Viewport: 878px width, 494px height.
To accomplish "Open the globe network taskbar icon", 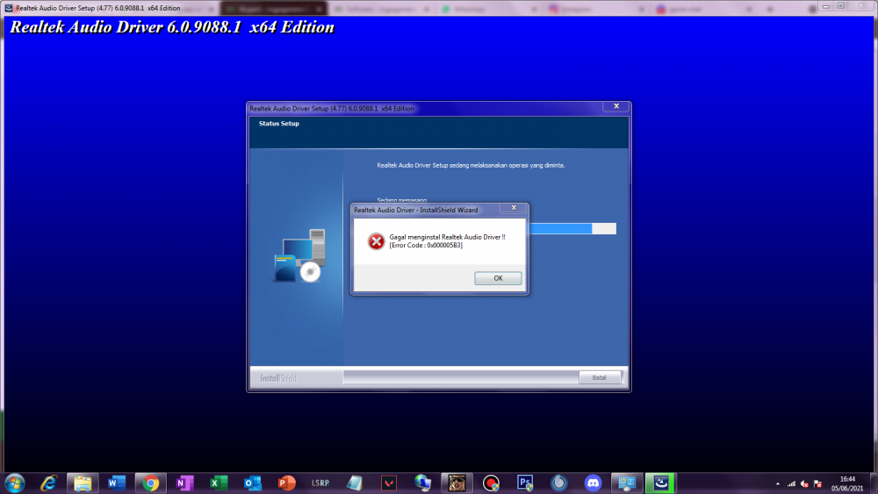I will (423, 483).
